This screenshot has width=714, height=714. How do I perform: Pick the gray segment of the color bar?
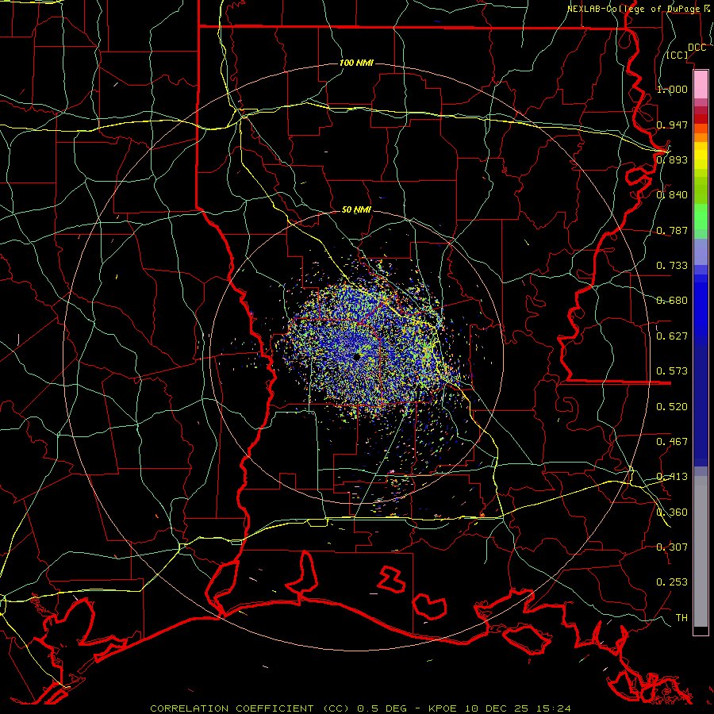[701, 551]
